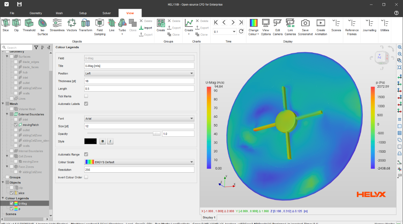
Task: Collapse the External Boundaries tree node
Action: [x=7, y=114]
